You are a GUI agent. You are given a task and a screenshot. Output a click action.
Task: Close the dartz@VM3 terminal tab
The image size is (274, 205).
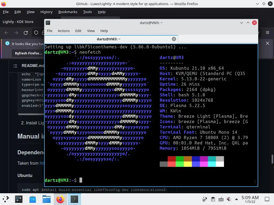coord(174,39)
